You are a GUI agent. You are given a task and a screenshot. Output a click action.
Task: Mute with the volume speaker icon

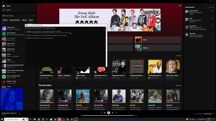(x=203, y=114)
